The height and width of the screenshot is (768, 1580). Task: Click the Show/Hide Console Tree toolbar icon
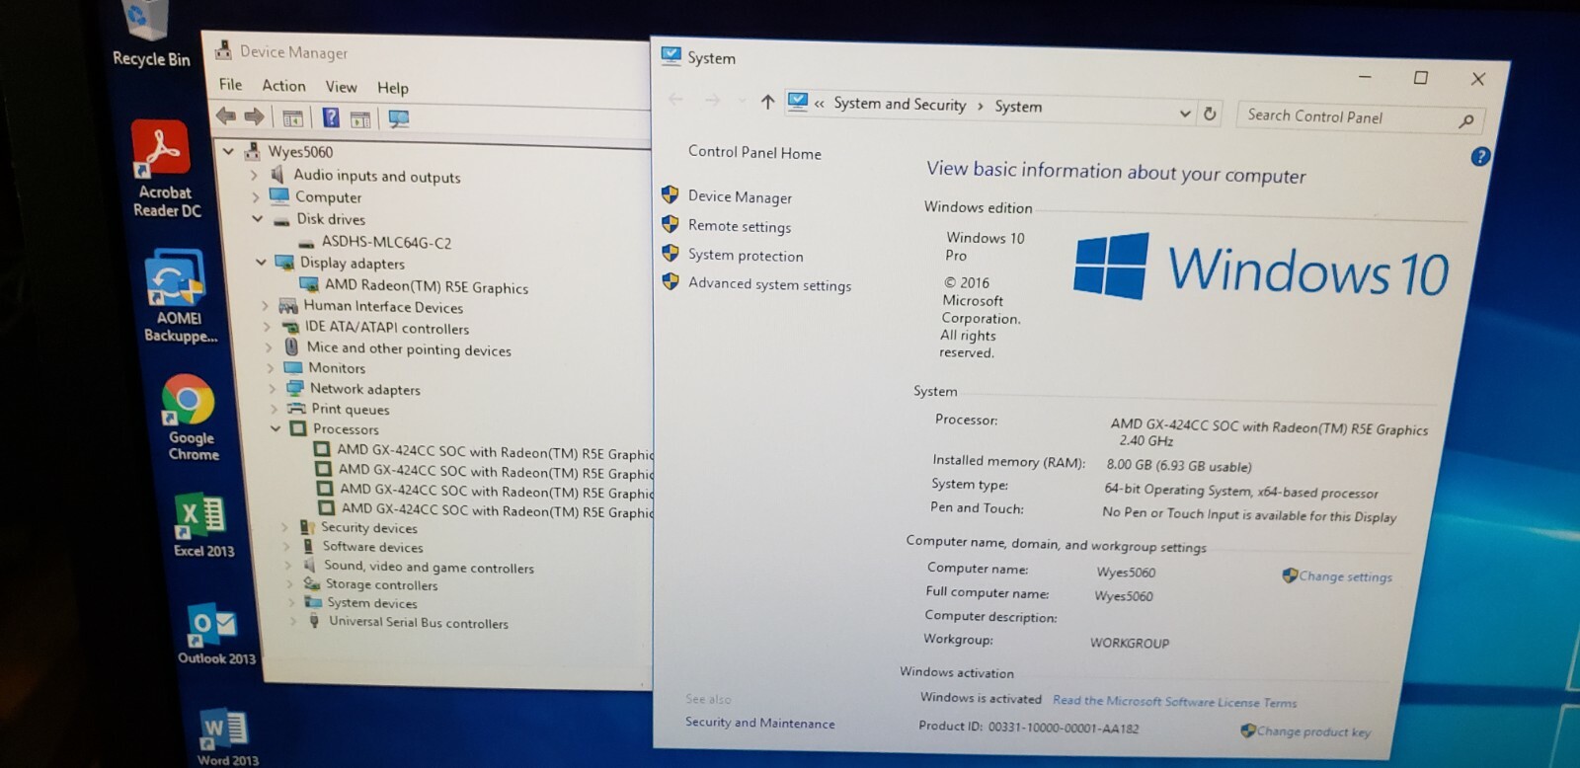293,118
